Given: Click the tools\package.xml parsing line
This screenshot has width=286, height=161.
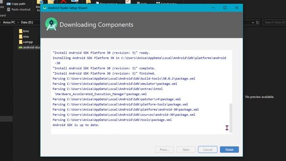Looking at the screenshot, I should 112,120.
